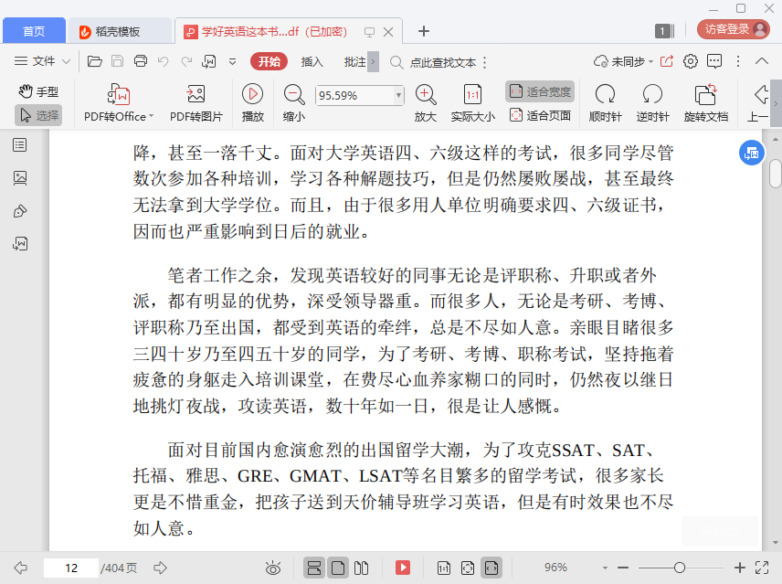Click the red play button in status bar
The height and width of the screenshot is (584, 782).
[x=403, y=568]
